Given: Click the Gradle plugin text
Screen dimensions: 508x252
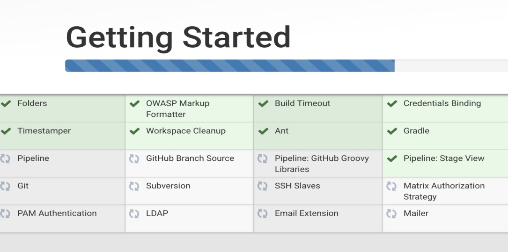Looking at the screenshot, I should pos(416,131).
